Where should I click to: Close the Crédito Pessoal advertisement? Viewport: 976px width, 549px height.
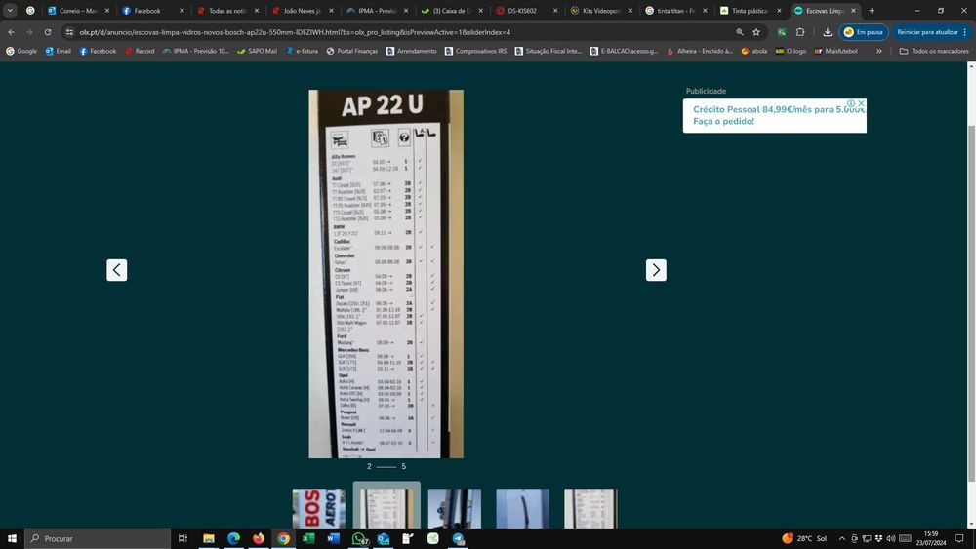(x=861, y=103)
